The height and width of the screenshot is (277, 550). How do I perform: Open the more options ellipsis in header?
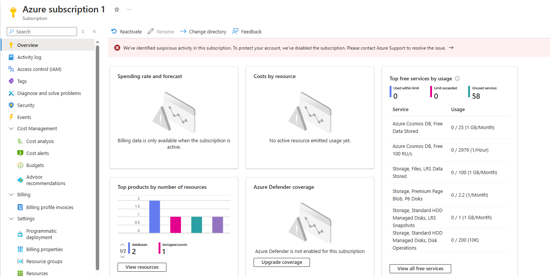tap(129, 9)
